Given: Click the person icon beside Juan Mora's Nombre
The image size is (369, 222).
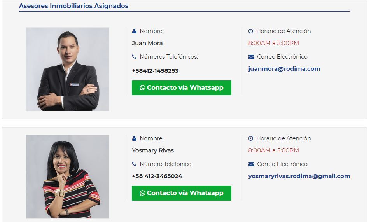Looking at the screenshot, I should 134,31.
